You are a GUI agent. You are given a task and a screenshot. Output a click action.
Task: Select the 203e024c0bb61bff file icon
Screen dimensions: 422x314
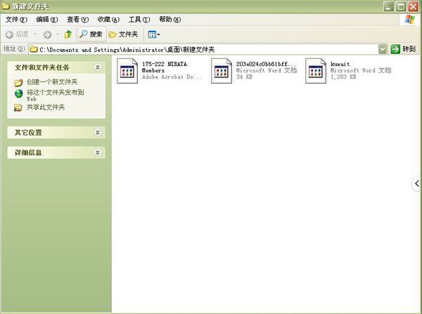pos(222,71)
